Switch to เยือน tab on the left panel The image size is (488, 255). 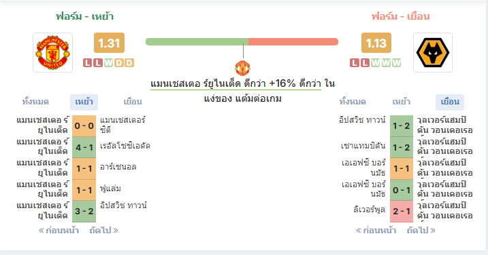click(x=133, y=102)
